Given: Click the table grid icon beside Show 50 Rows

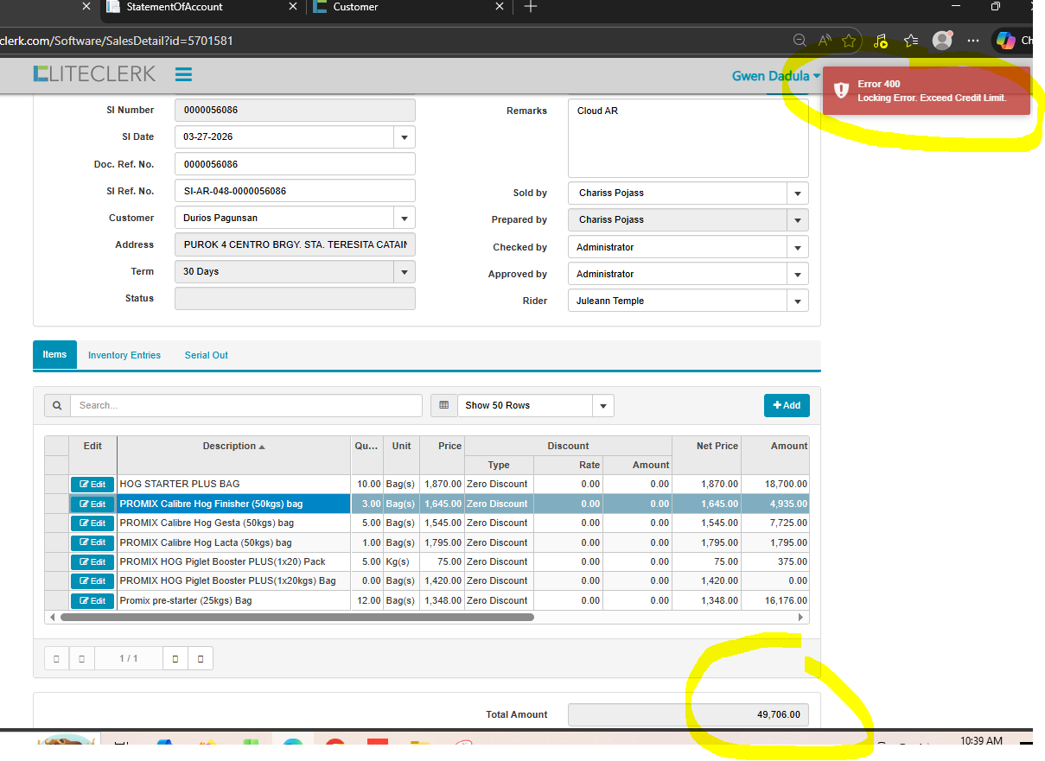Looking at the screenshot, I should click(444, 405).
